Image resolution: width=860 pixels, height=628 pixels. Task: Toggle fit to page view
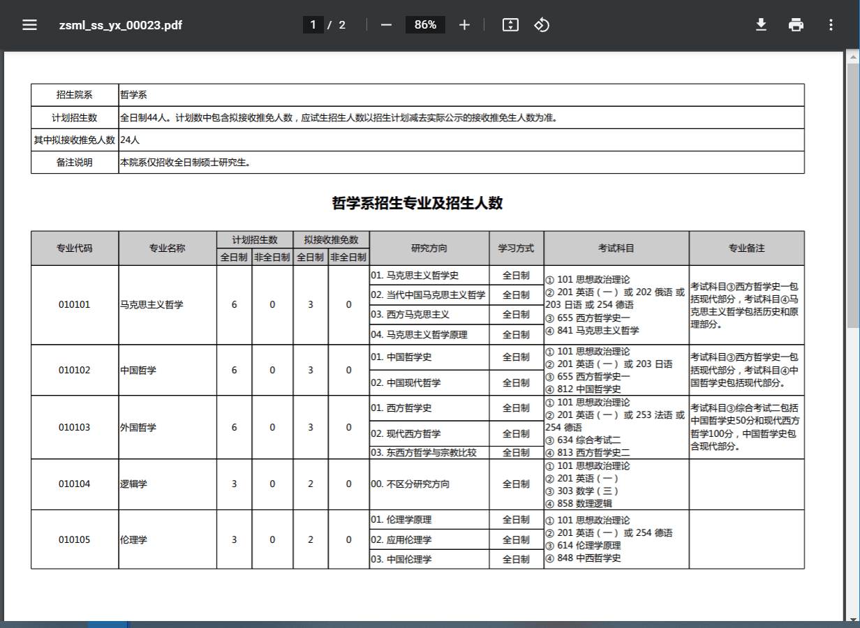(510, 25)
